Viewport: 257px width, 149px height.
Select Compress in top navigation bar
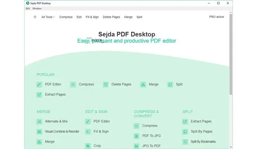coord(66,17)
